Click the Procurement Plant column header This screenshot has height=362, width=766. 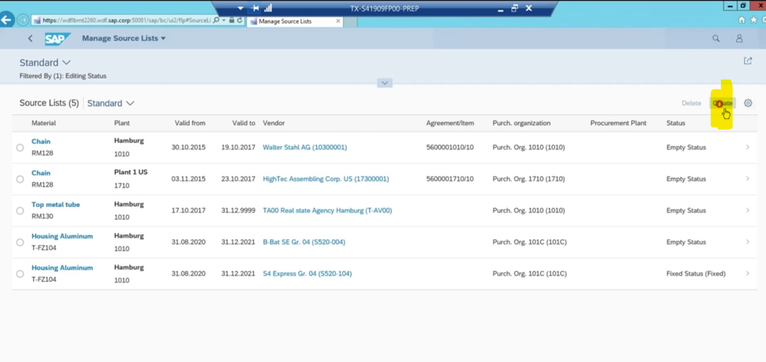click(x=618, y=123)
